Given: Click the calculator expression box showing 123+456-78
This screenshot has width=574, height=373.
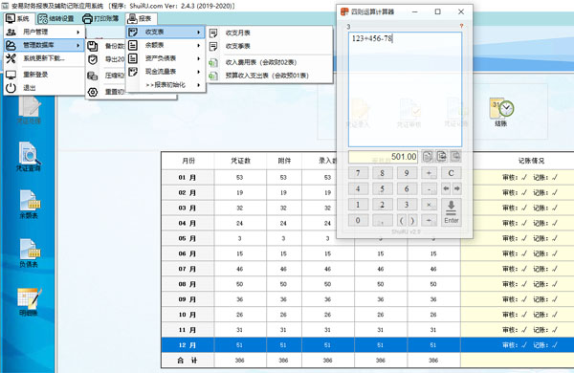Looking at the screenshot, I should click(x=406, y=89).
